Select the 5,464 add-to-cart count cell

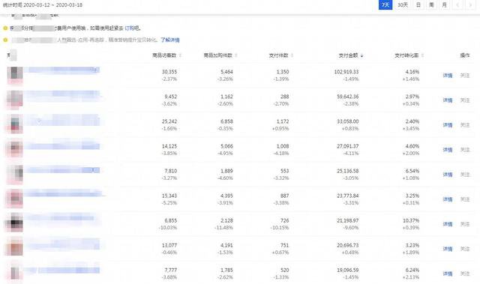tap(226, 72)
